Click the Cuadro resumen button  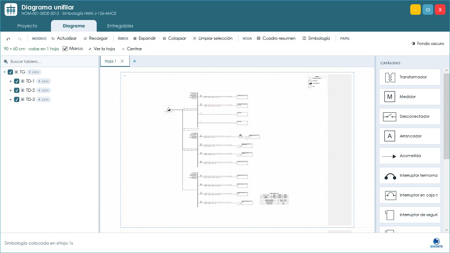pos(276,38)
